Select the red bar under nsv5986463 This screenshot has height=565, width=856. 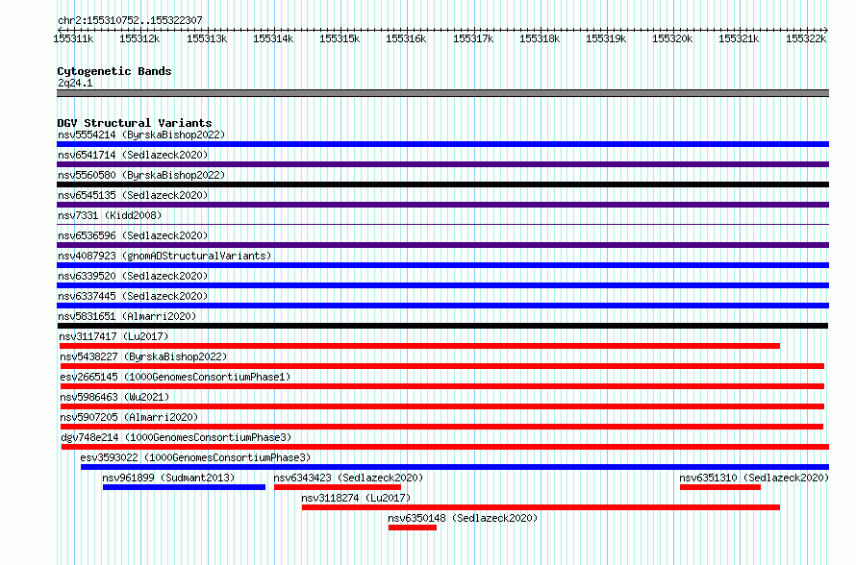pos(442,406)
